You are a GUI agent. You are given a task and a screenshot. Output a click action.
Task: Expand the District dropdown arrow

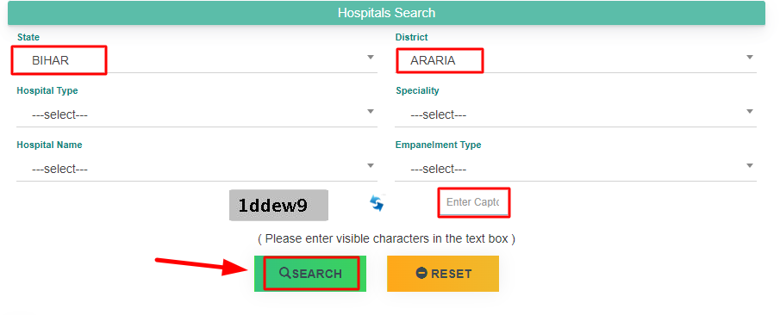pos(750,58)
